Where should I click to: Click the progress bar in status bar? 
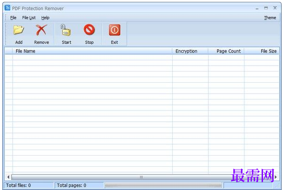163,185
